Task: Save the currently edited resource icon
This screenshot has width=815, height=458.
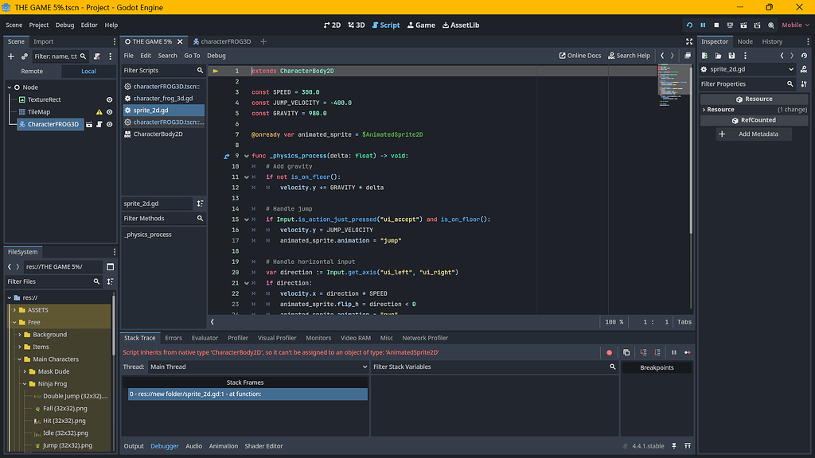Action: pos(731,56)
